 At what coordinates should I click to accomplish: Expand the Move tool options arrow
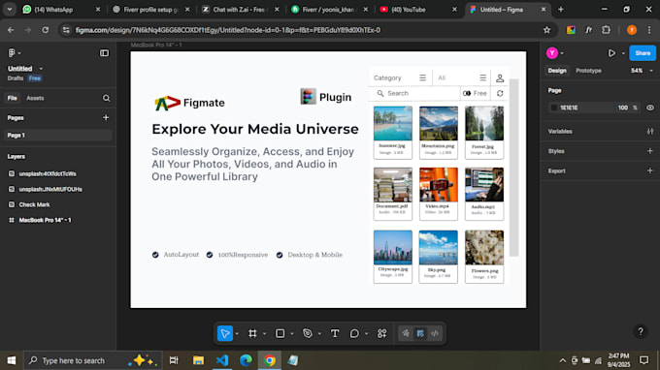[237, 334]
